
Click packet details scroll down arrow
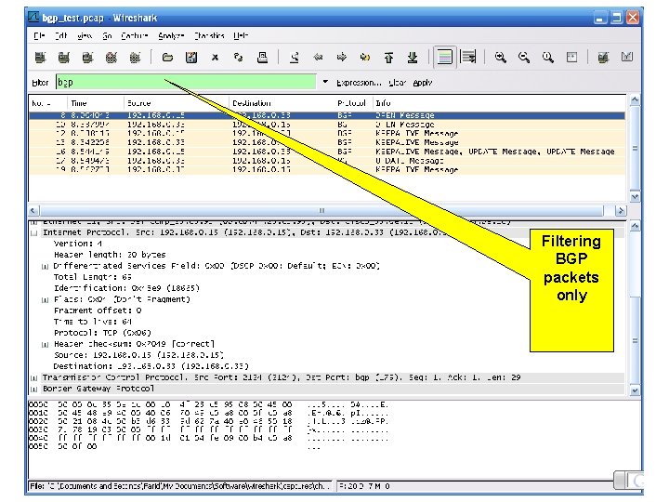[x=635, y=390]
